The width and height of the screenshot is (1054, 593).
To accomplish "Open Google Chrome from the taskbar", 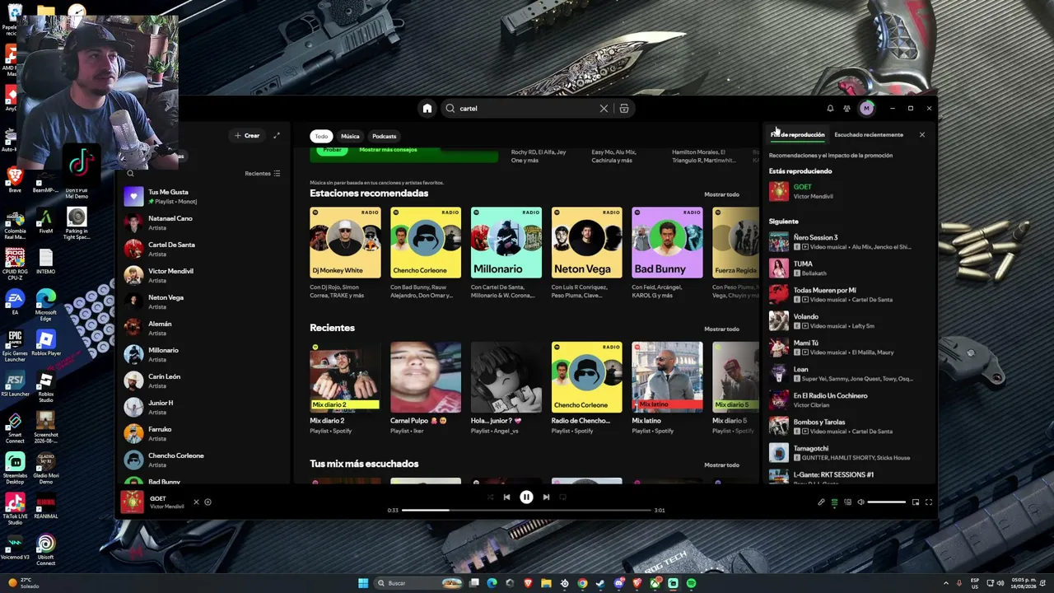I will 582,583.
